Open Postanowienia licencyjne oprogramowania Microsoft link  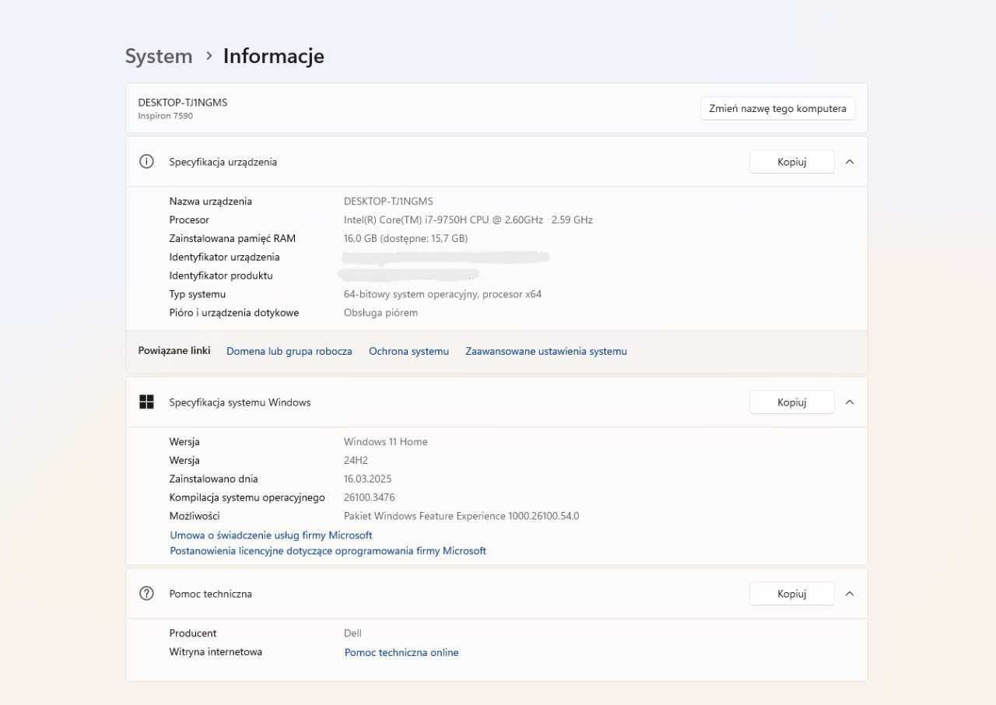pos(328,551)
